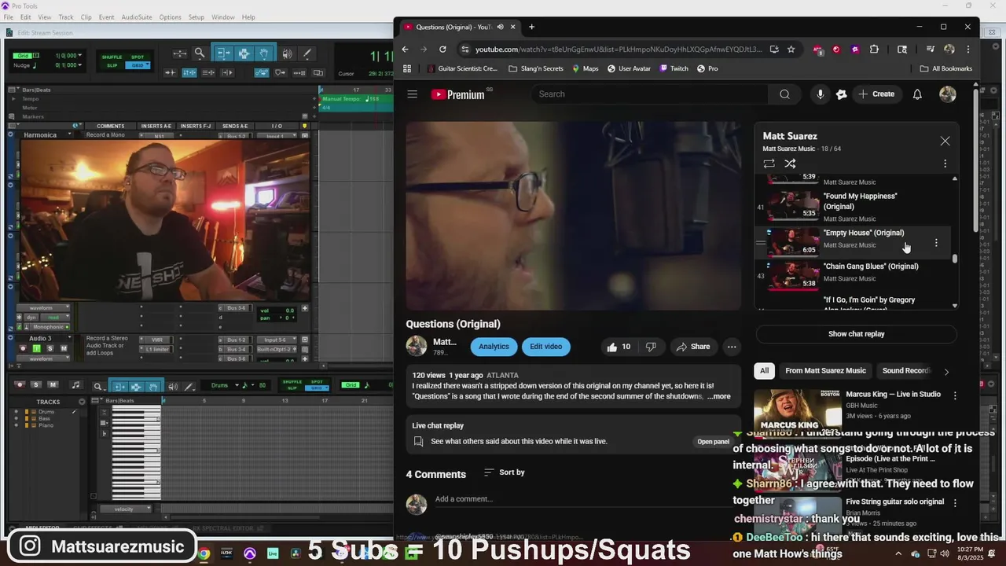The width and height of the screenshot is (1006, 566).
Task: Open the YouTube account avatar menu
Action: pyautogui.click(x=948, y=94)
